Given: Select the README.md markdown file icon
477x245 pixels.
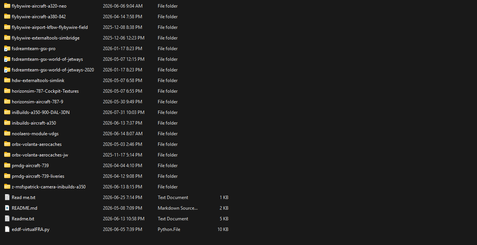Looking at the screenshot, I should point(7,208).
